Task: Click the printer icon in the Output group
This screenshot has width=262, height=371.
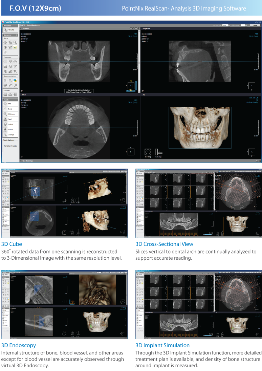Action: (x=10, y=95)
